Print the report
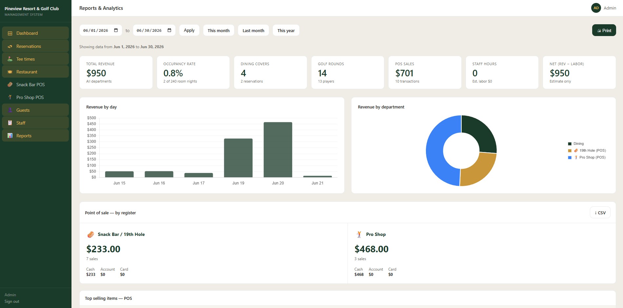This screenshot has width=623, height=308. [x=604, y=30]
